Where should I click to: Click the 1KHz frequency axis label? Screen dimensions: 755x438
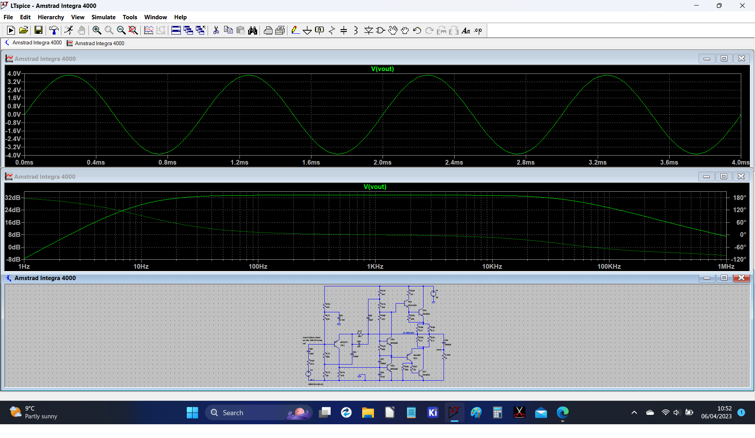pyautogui.click(x=375, y=266)
